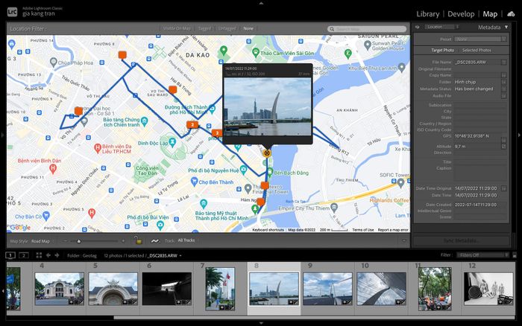Open filmstrip source _DSC2835.ARW dropdown

point(165,255)
